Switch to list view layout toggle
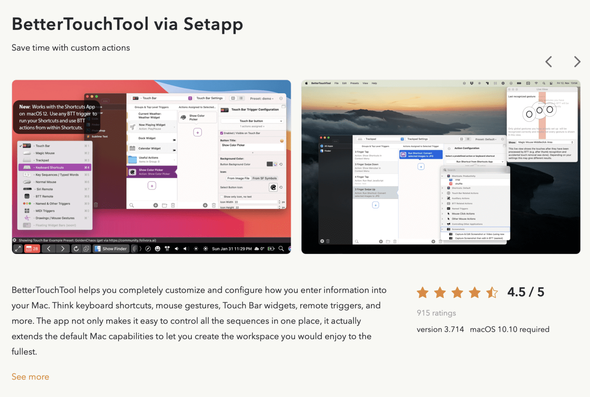The height and width of the screenshot is (397, 590). (x=241, y=98)
